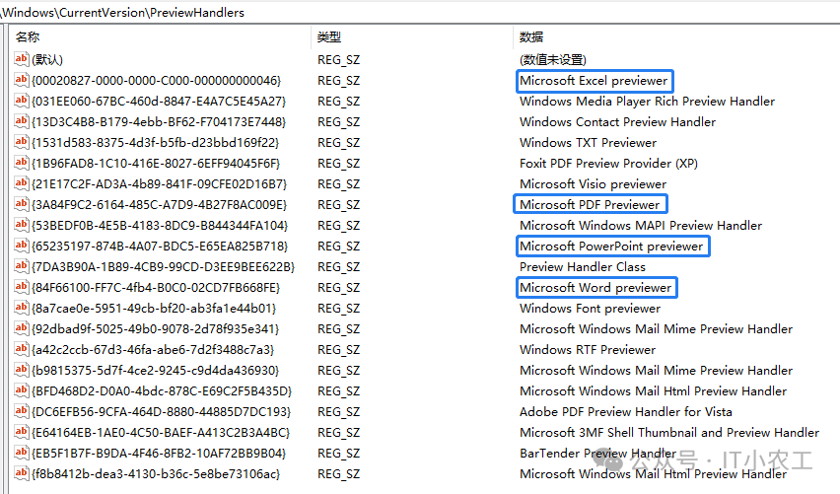Select value name {7DA3B90A-1B89-4CB9-99CD-D3EE9BEE622B}
Screen dimensions: 840x494
(x=164, y=267)
